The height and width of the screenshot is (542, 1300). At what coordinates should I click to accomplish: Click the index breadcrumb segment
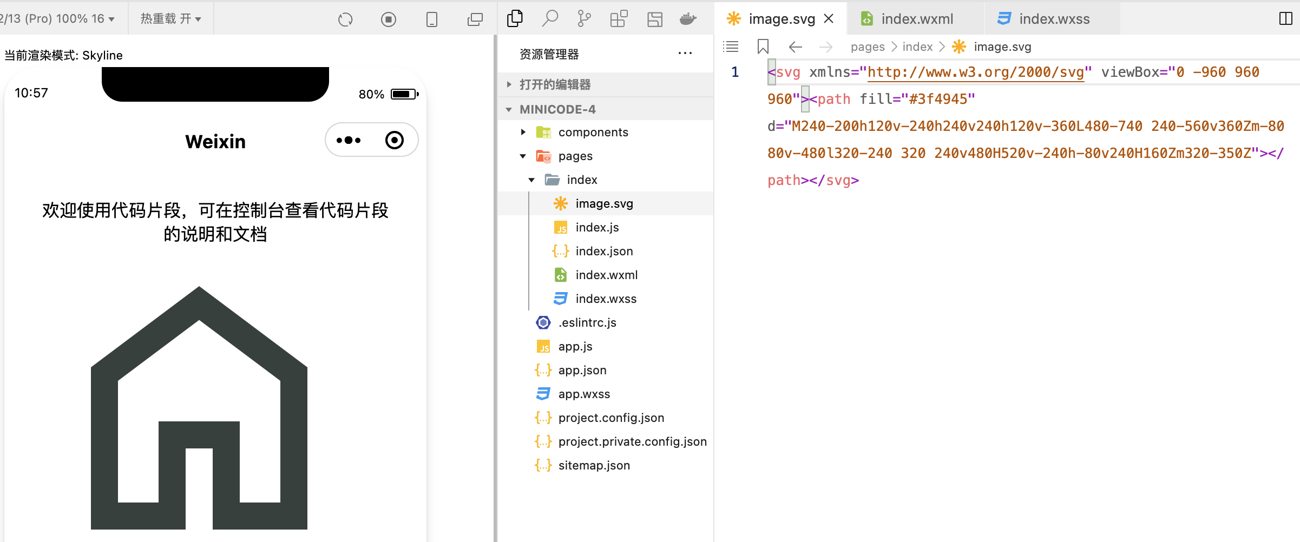[917, 47]
